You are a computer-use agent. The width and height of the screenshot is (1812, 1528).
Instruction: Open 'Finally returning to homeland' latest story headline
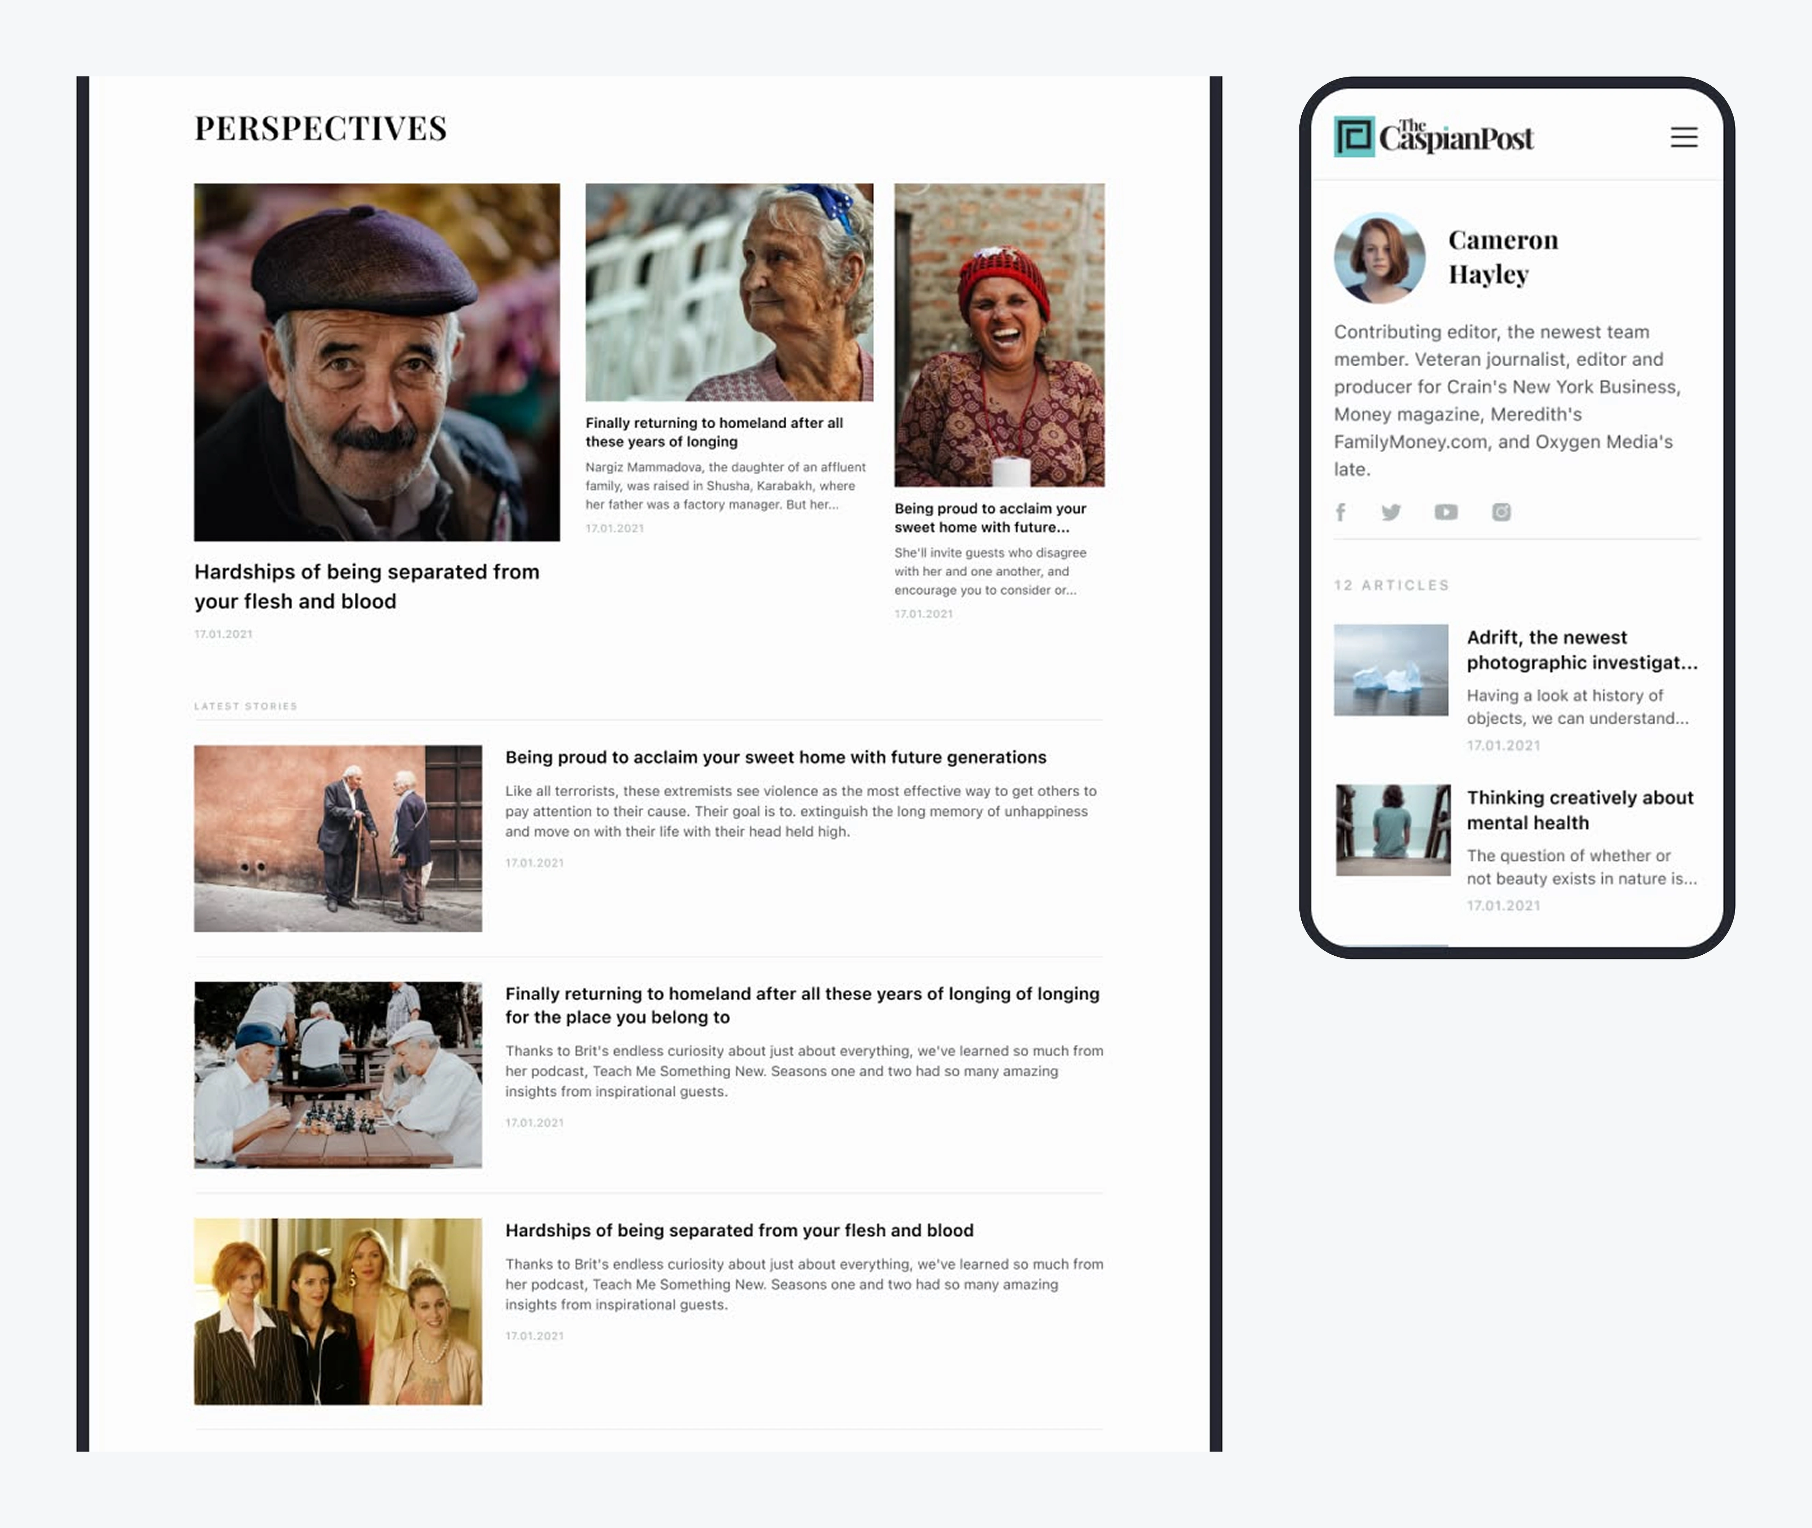coord(802,1005)
